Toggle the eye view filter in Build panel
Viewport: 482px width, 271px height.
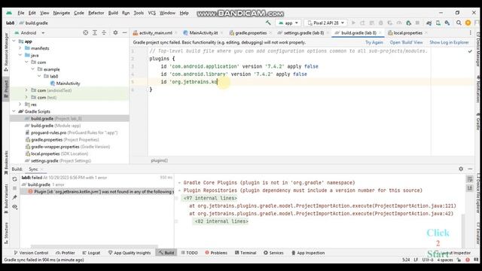click(14, 206)
